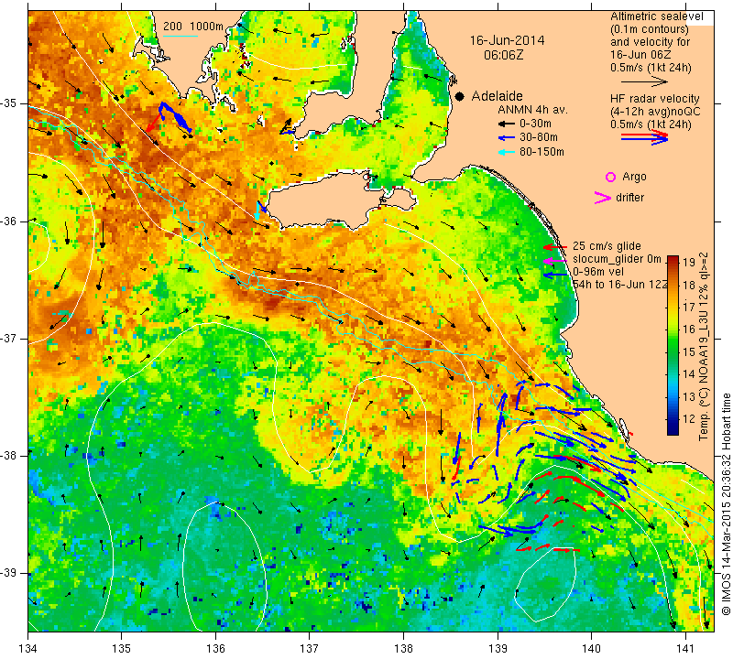733x659 pixels.
Task: Click the 30-80m depth label
Action: [539, 138]
